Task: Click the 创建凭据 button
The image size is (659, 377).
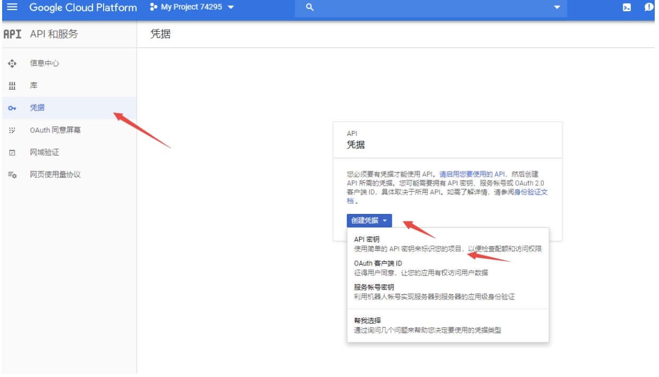Action: pos(365,220)
